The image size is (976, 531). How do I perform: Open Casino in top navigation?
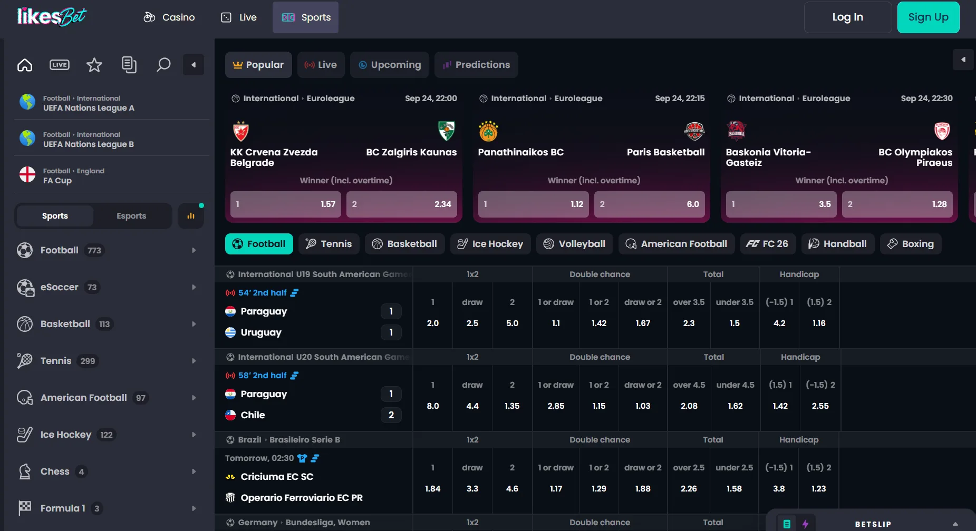pos(169,17)
